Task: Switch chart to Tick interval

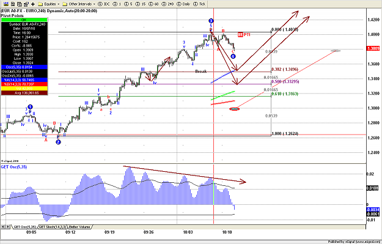Action: pyautogui.click(x=199, y=4)
